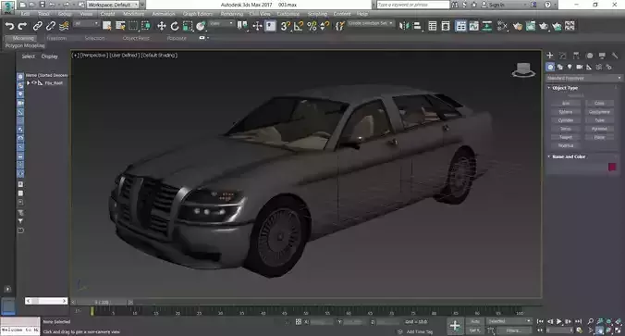Activate the Select and Rotate tool
The height and width of the screenshot is (336, 625).
coord(175,26)
